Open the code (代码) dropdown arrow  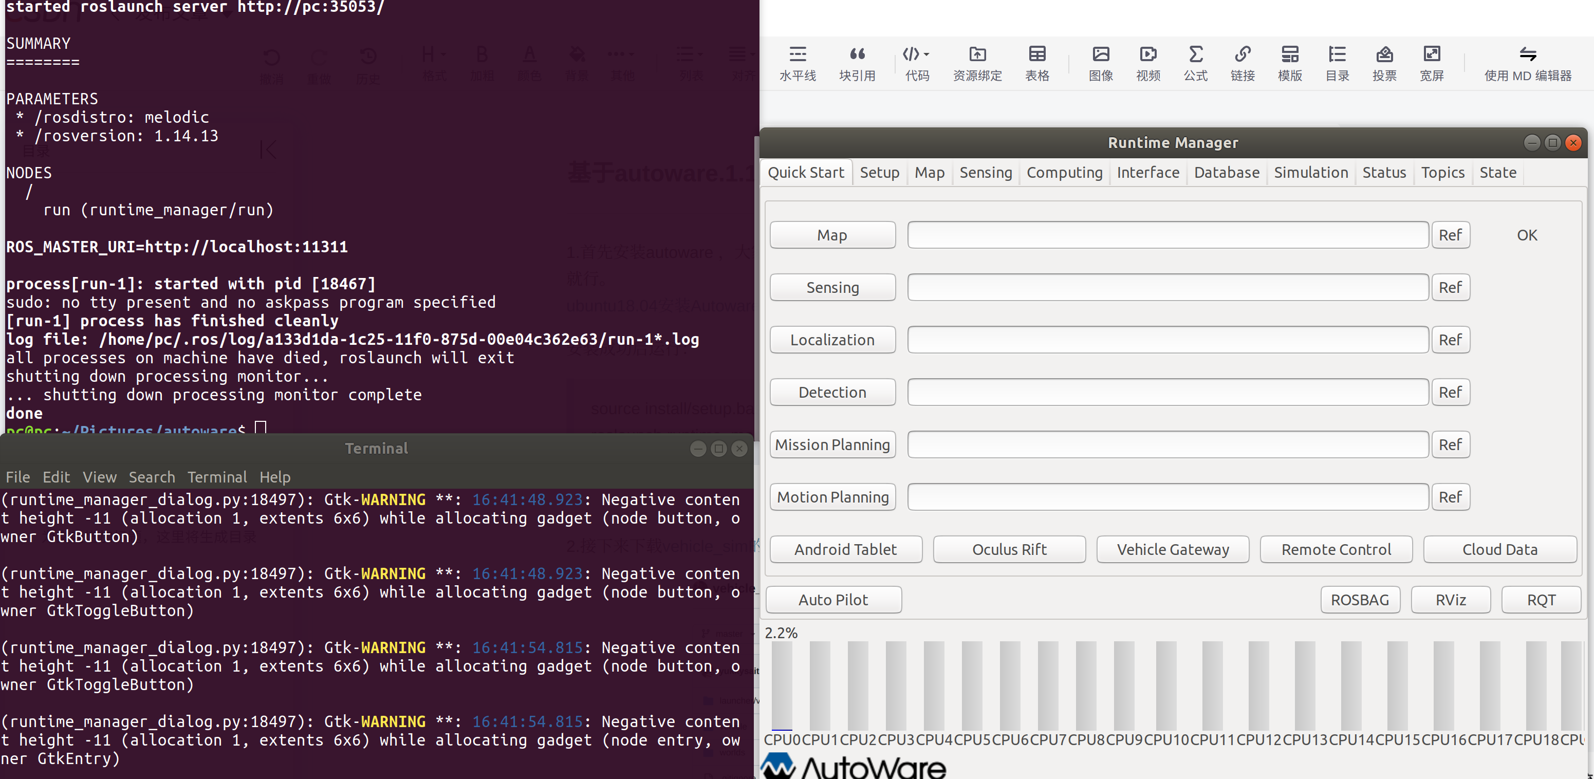click(926, 54)
